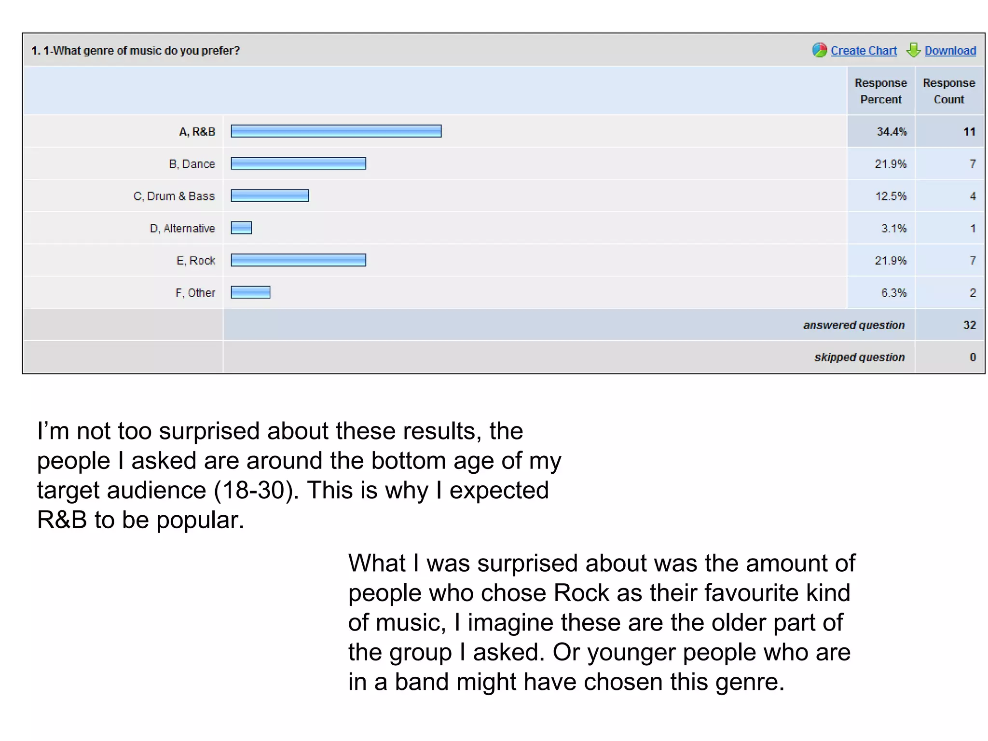Click the answered question count 32
988x741 pixels.
pos(970,325)
